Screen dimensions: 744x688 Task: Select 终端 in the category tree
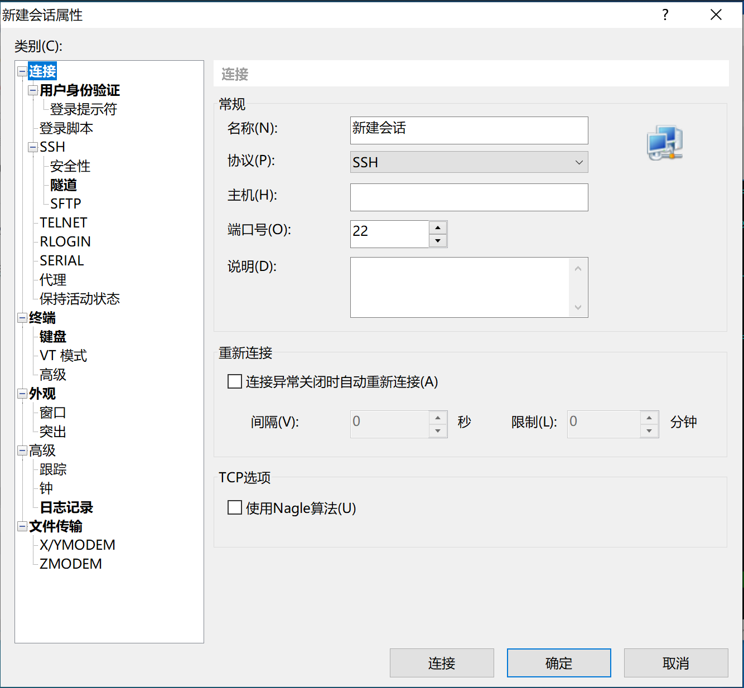pos(42,318)
